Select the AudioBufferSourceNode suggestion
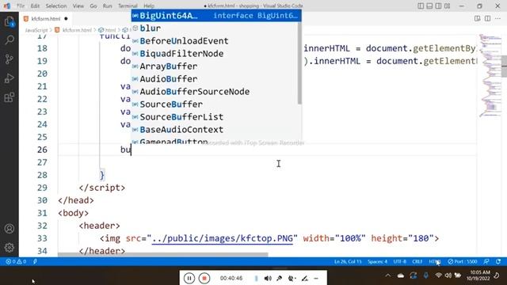 [x=215, y=92]
